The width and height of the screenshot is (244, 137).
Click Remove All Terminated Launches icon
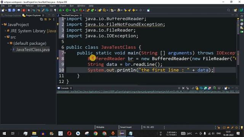pos(188,88)
